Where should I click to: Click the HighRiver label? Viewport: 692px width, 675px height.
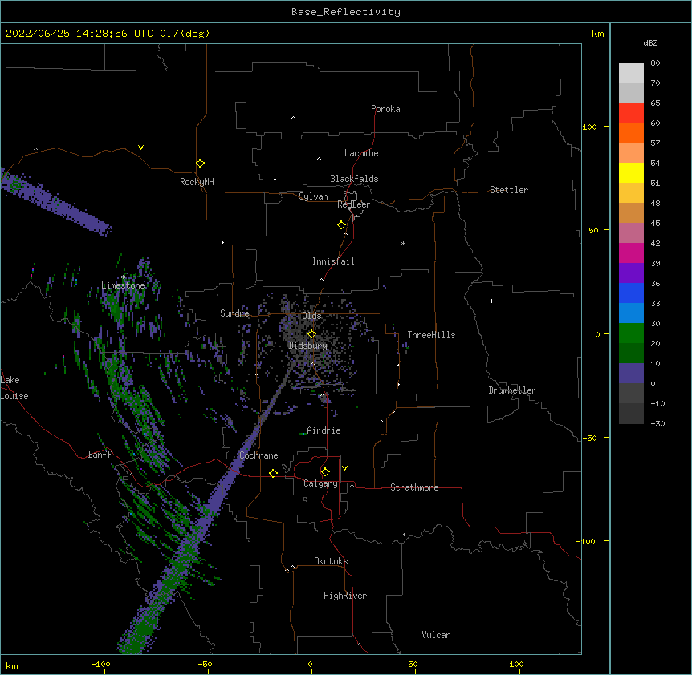pos(345,596)
